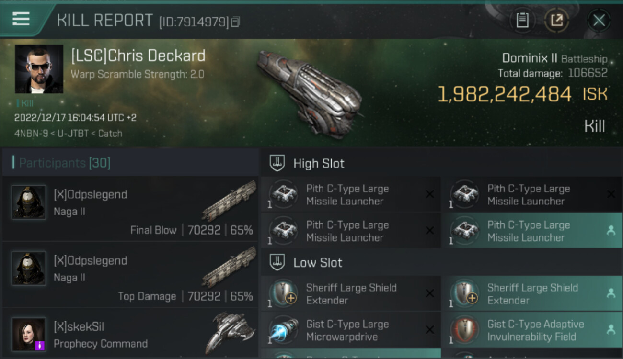Viewport: 623px width, 359px height.
Task: Open Chris Deckard's portrait
Action: pyautogui.click(x=39, y=69)
